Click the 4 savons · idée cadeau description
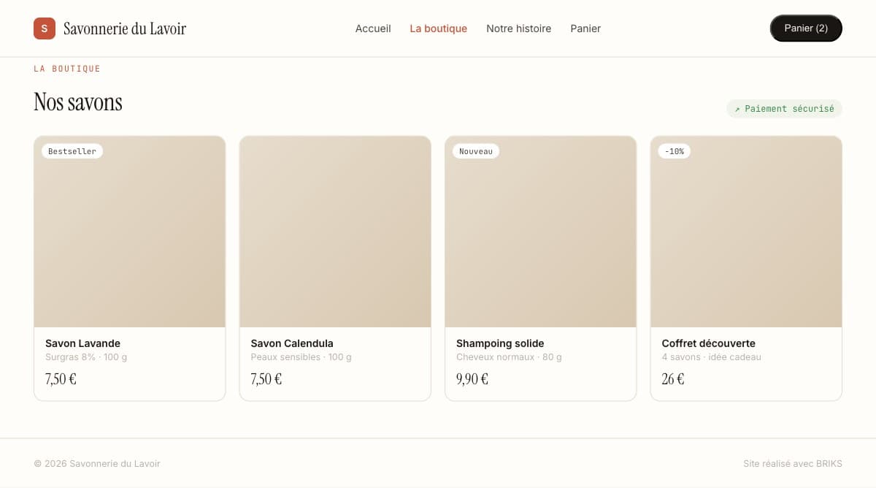Image resolution: width=876 pixels, height=488 pixels. click(712, 357)
